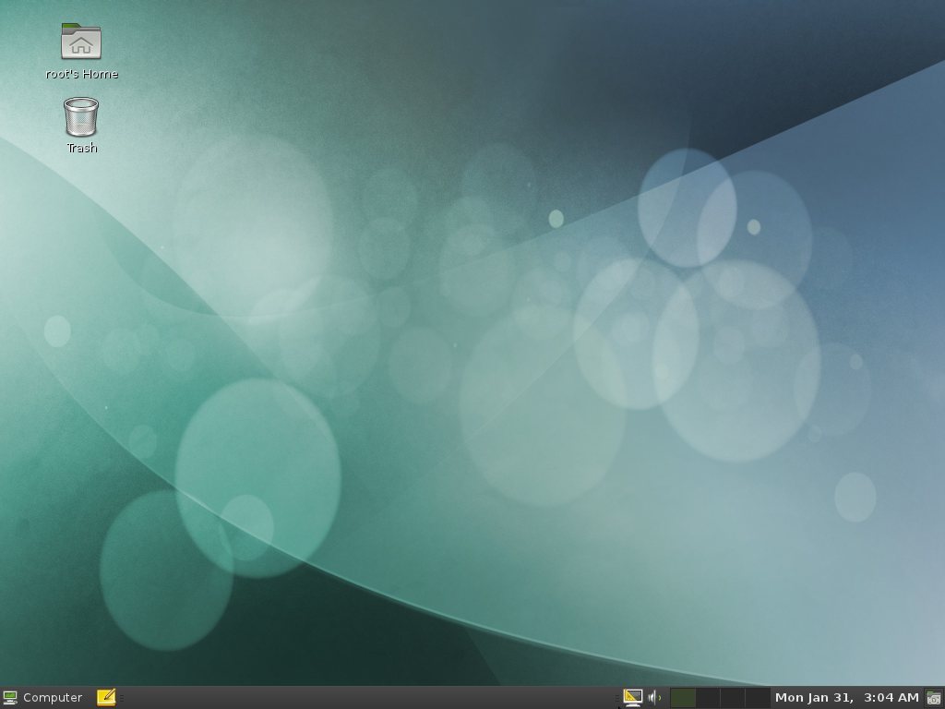Screen dimensions: 945x709
Task: Switch to the fourth workspace
Action: click(x=757, y=698)
